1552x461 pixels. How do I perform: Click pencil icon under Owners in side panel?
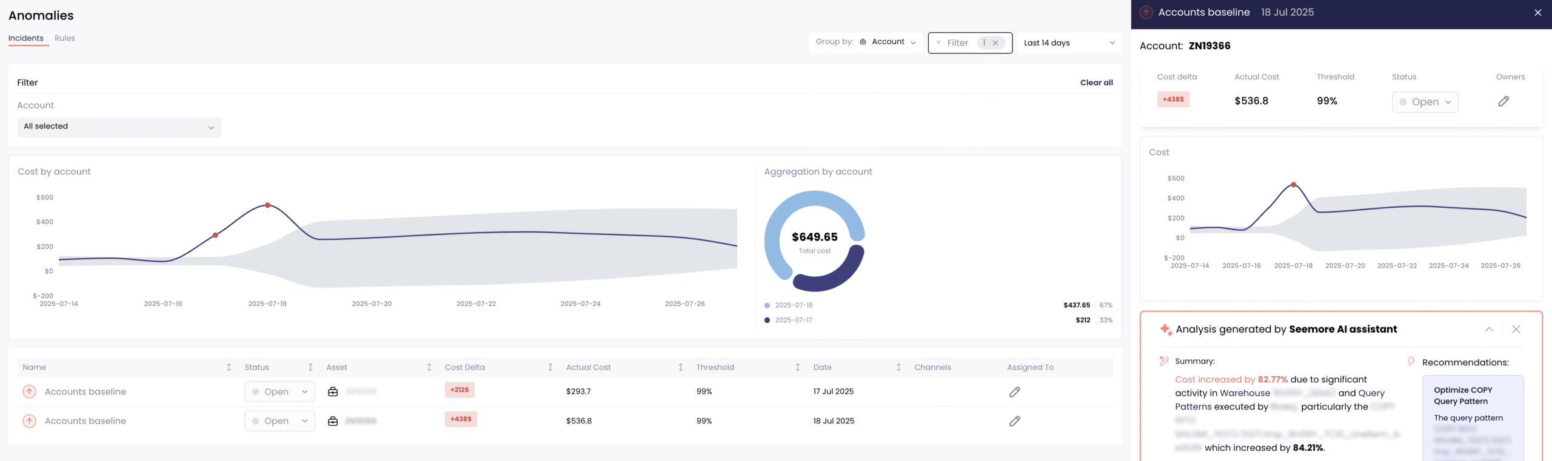[x=1503, y=101]
